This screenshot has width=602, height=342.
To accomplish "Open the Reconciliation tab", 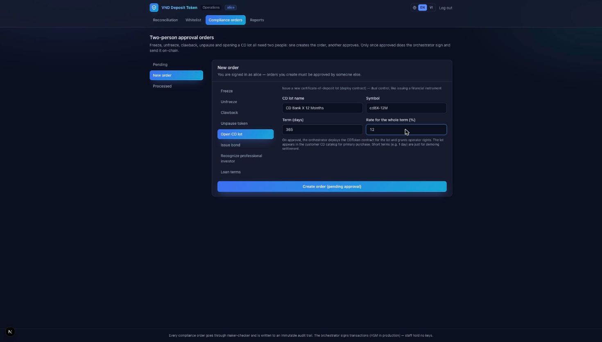I will pyautogui.click(x=165, y=20).
